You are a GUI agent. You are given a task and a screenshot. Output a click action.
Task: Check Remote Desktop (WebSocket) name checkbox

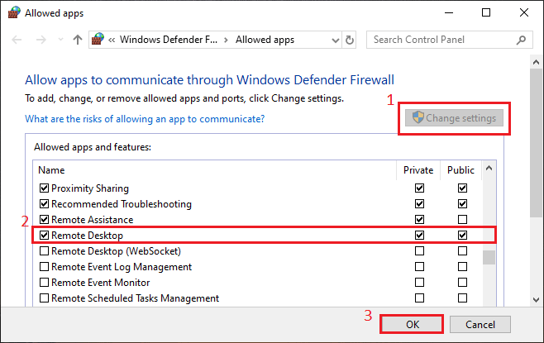pos(44,250)
